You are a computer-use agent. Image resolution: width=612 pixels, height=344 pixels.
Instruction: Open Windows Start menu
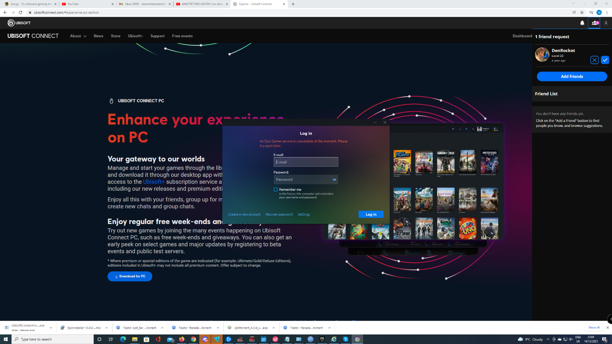6,339
